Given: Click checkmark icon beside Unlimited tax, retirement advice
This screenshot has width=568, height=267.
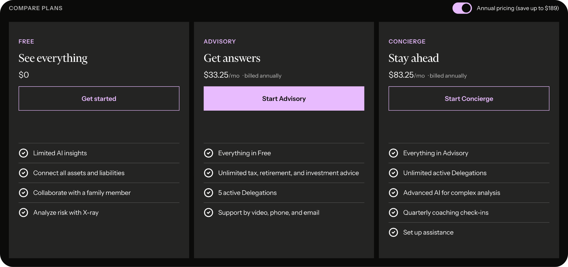Looking at the screenshot, I should pos(209,173).
